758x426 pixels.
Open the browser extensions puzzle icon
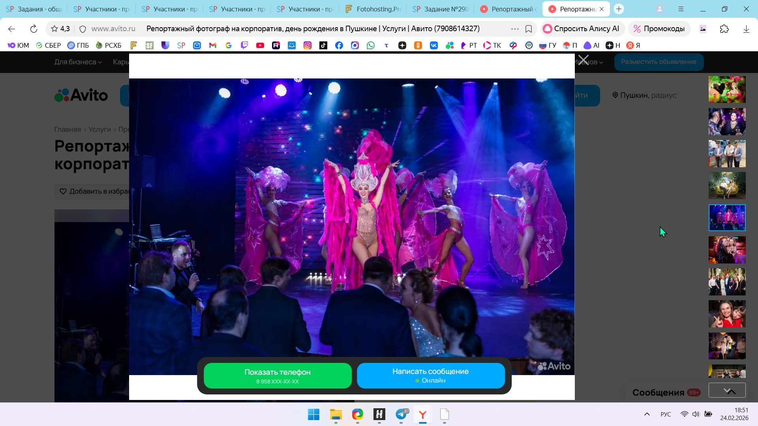point(724,29)
